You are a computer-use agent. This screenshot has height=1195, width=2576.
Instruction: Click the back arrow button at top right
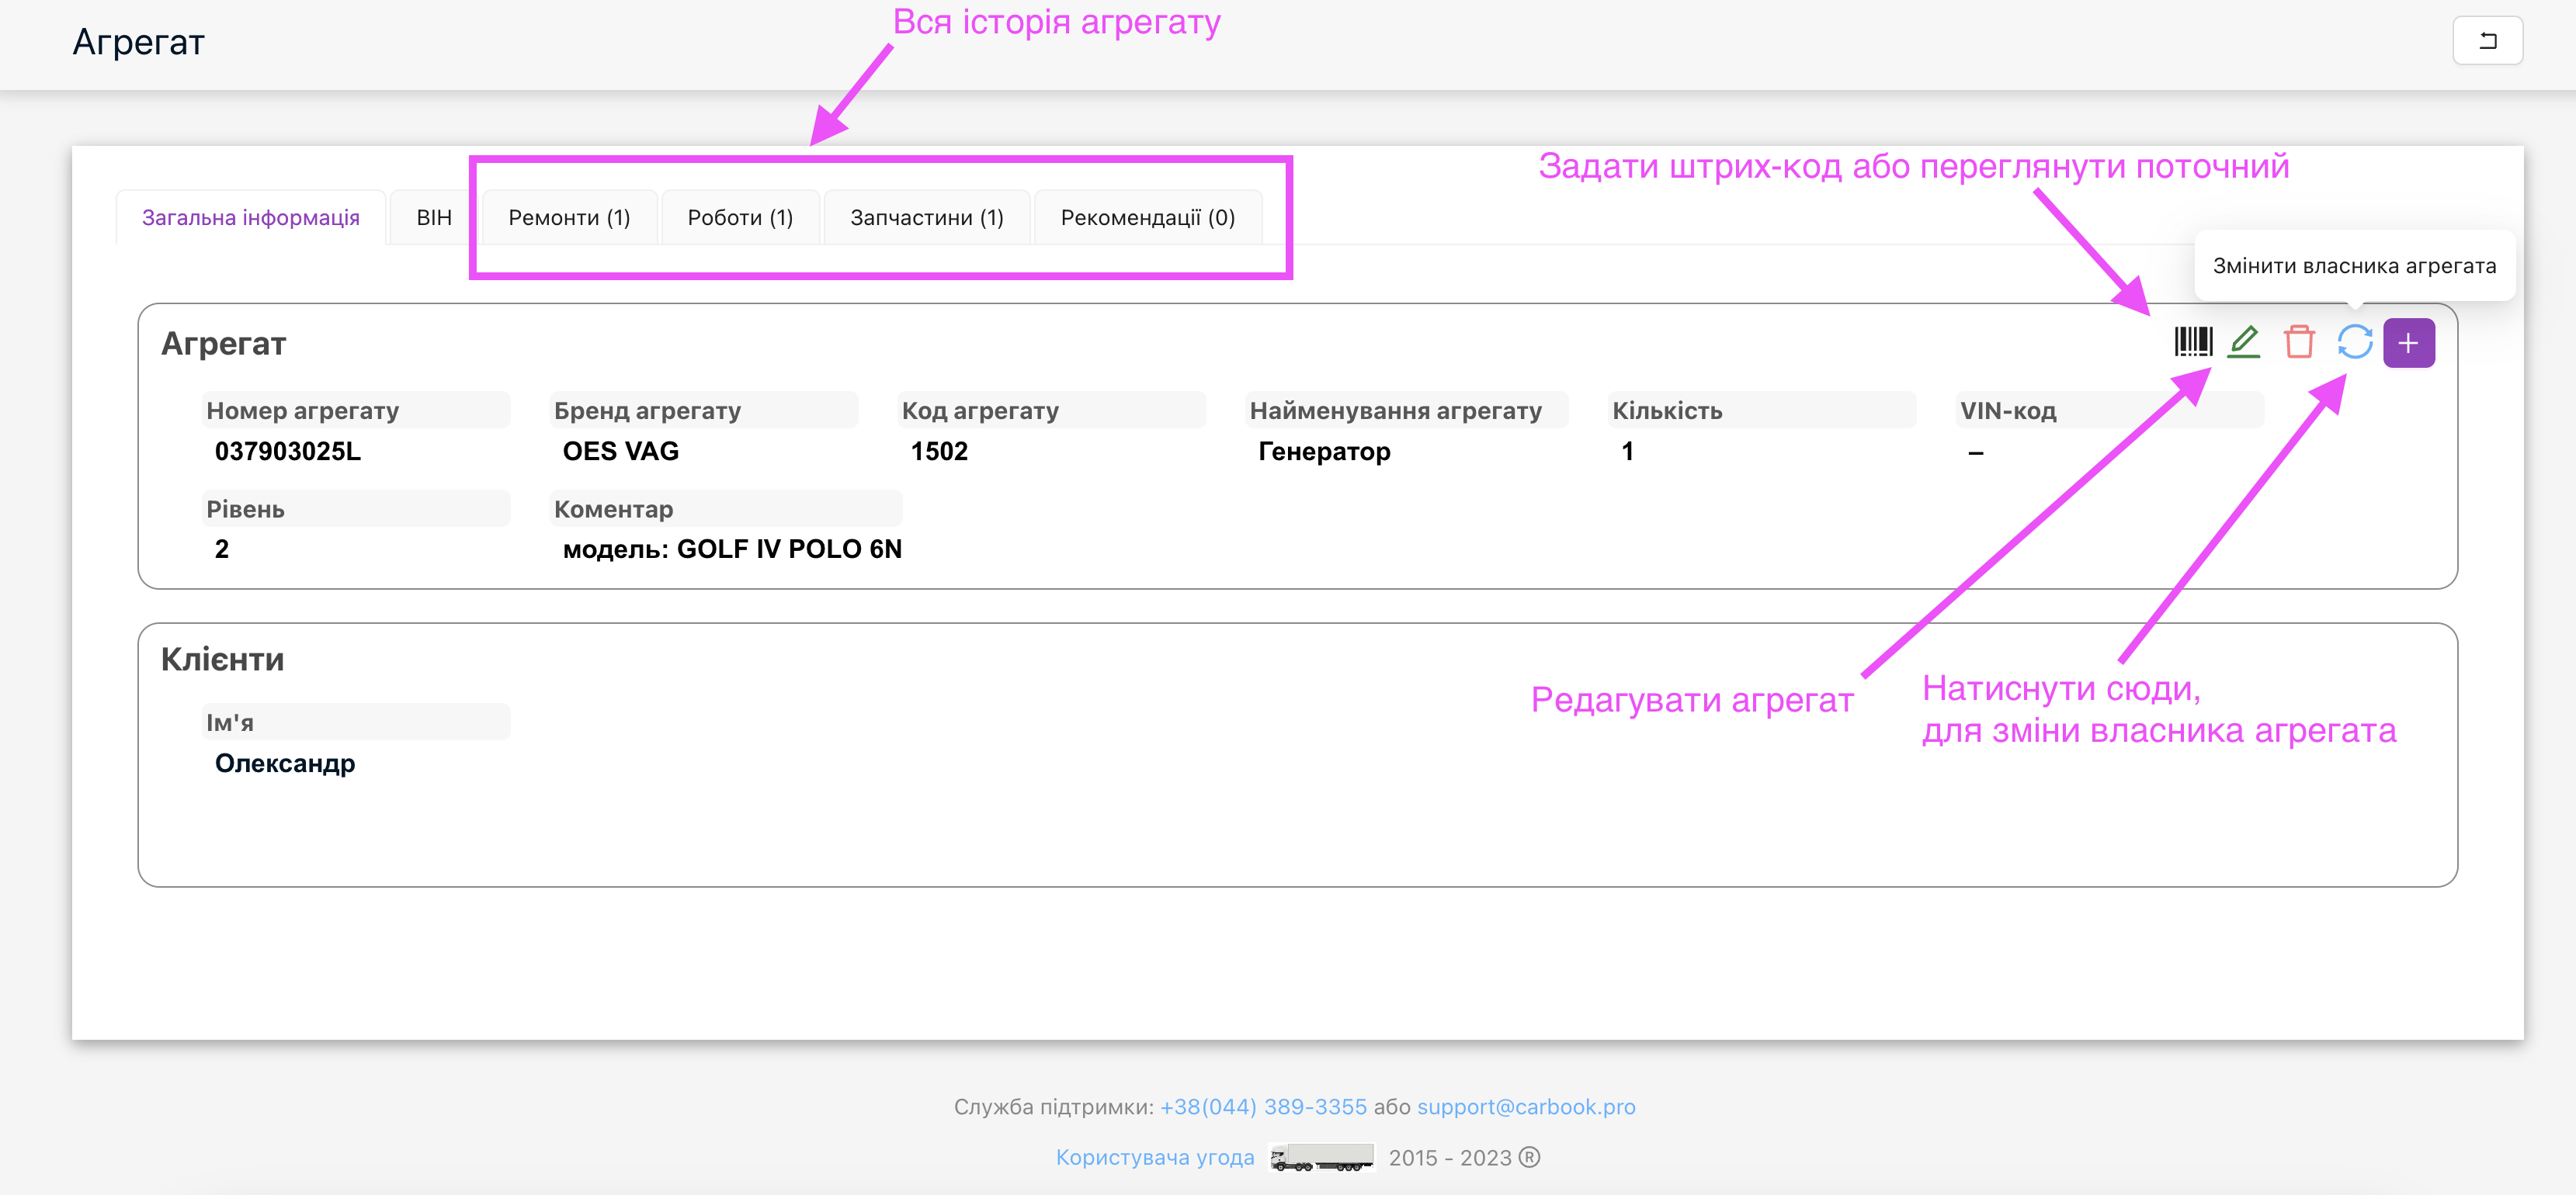click(x=2487, y=41)
